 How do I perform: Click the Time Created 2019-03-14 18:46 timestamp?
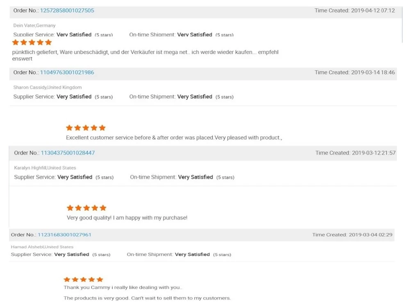355,72
